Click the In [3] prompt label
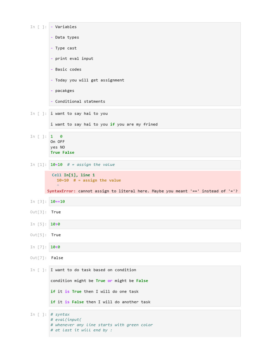The image size is (264, 352). [x=38, y=201]
